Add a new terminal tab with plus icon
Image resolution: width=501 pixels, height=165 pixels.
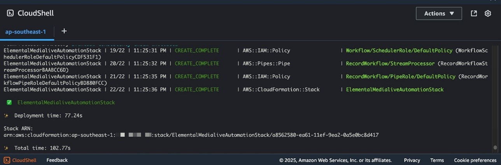coord(64,31)
